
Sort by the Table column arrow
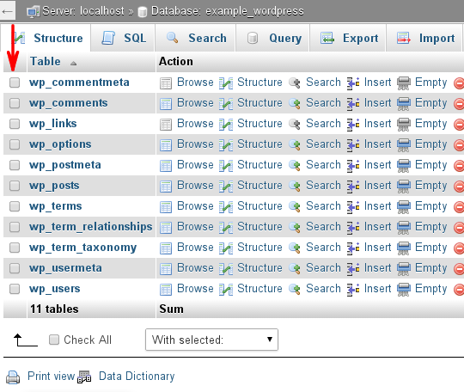[73, 63]
